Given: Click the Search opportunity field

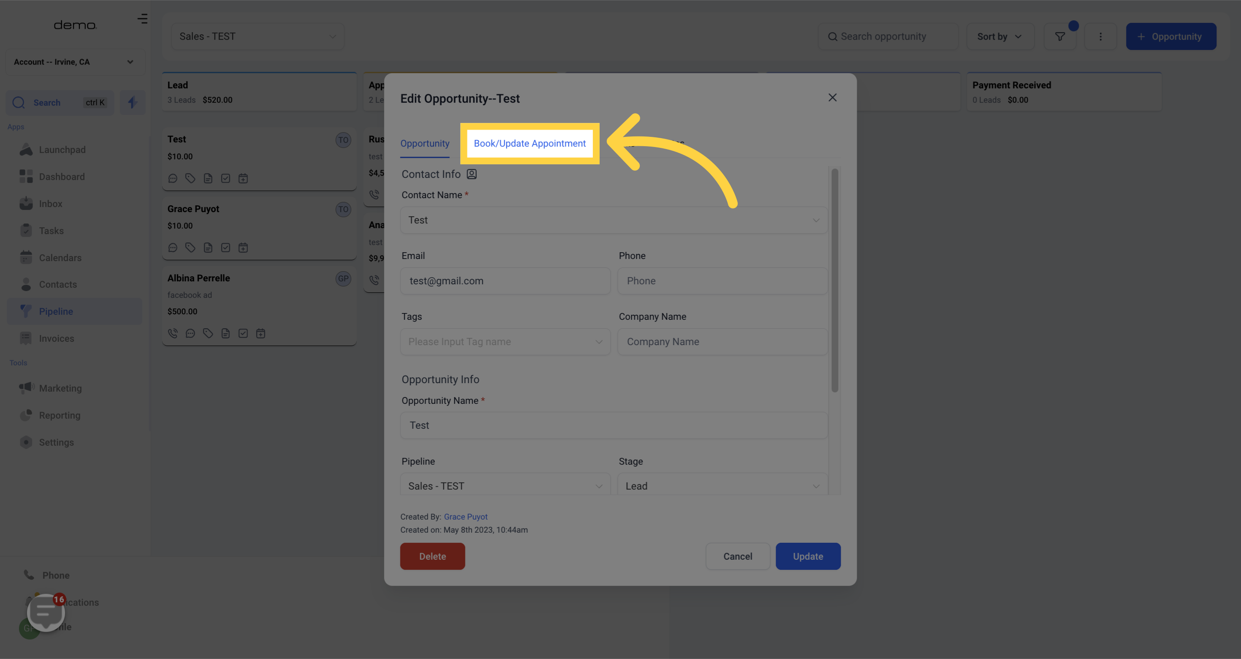Looking at the screenshot, I should (888, 37).
